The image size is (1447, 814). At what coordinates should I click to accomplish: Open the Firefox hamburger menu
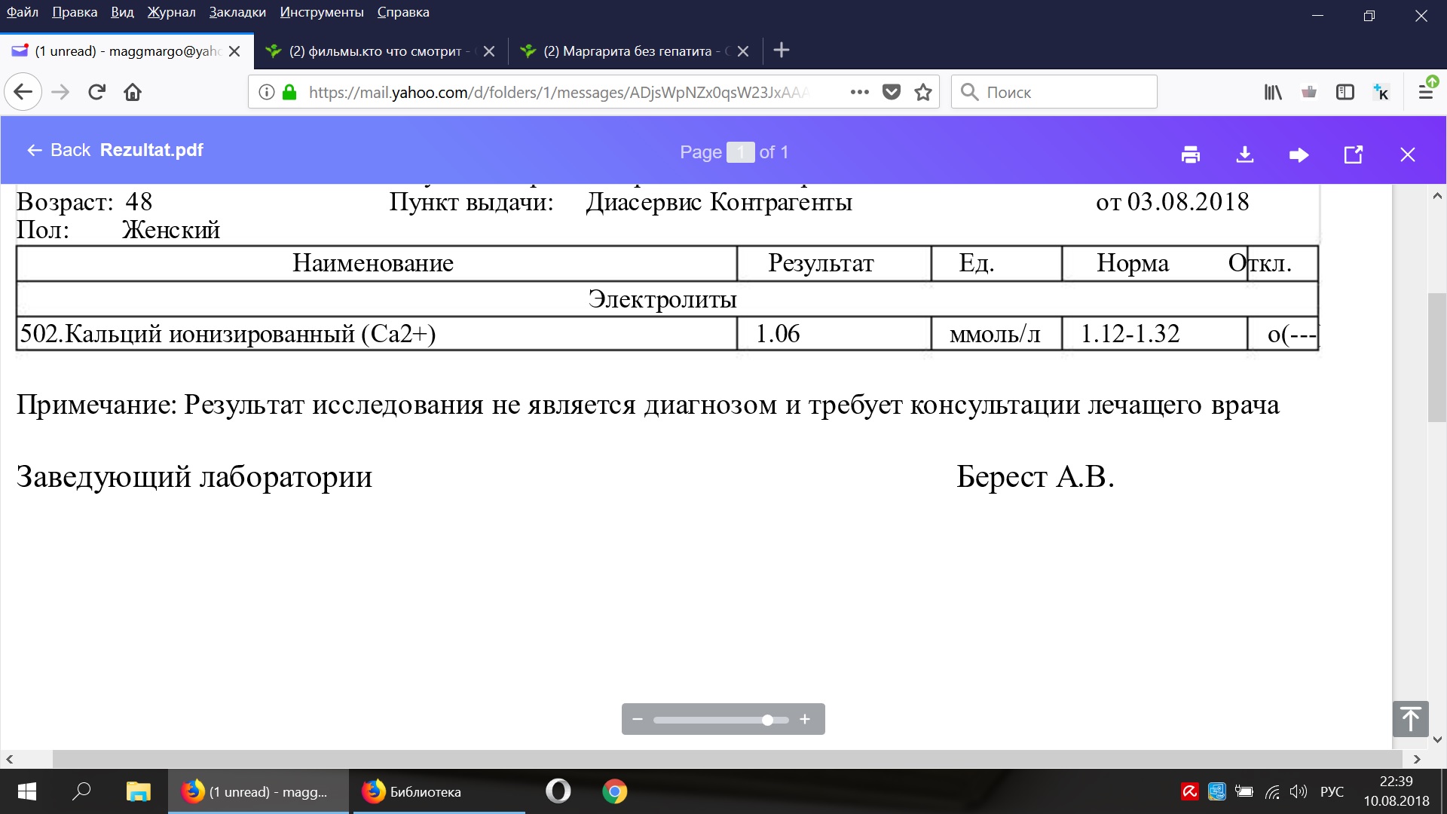[x=1425, y=92]
